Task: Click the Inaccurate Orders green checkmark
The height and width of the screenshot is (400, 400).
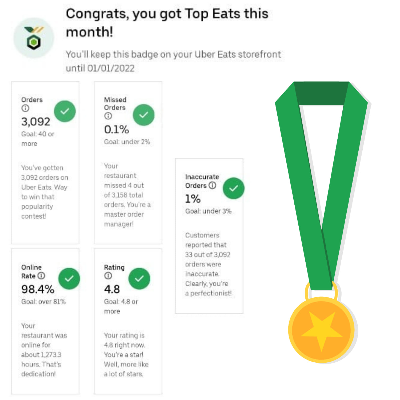Action: click(234, 188)
